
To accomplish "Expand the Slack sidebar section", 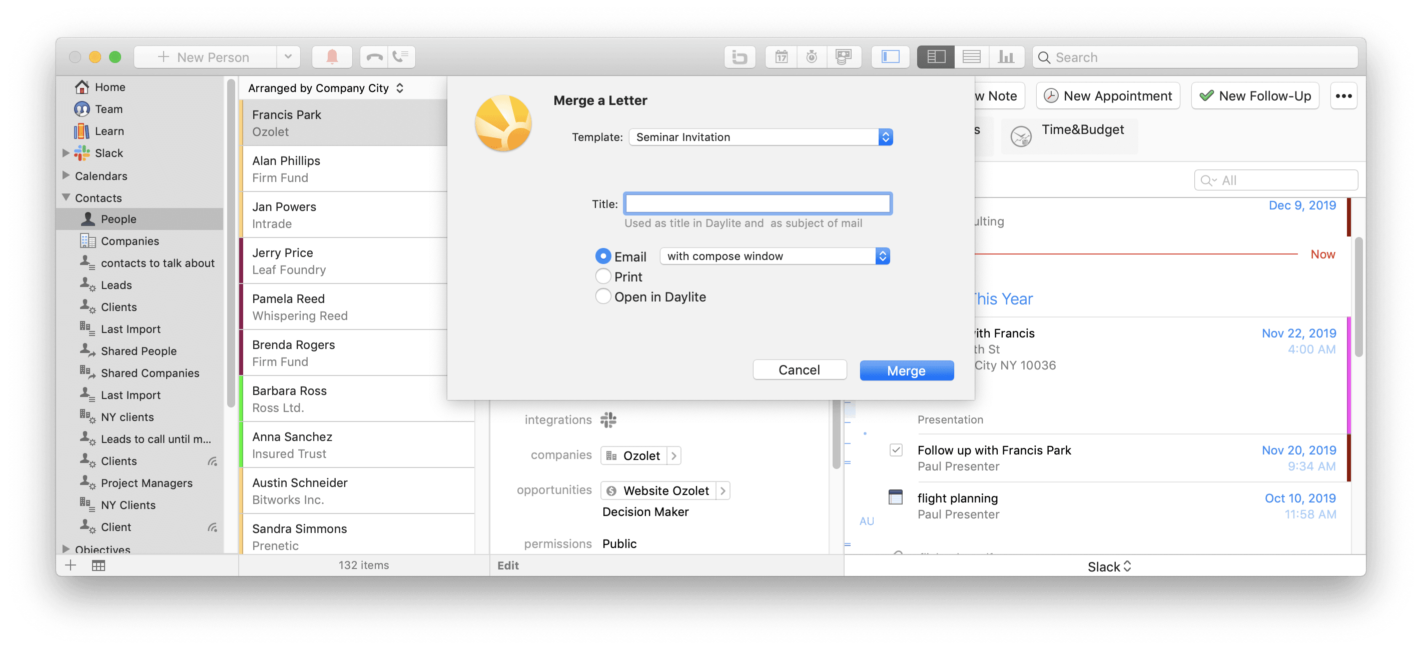I will [66, 153].
